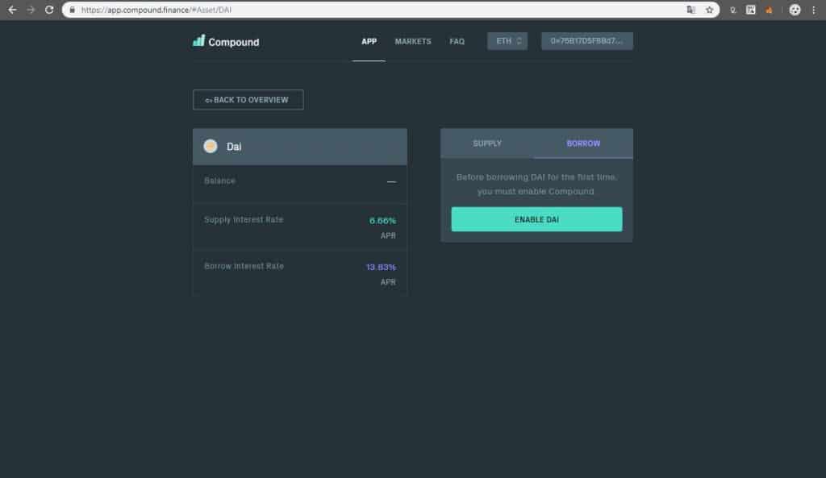Click Back to Overview button
This screenshot has width=826, height=478.
click(248, 99)
